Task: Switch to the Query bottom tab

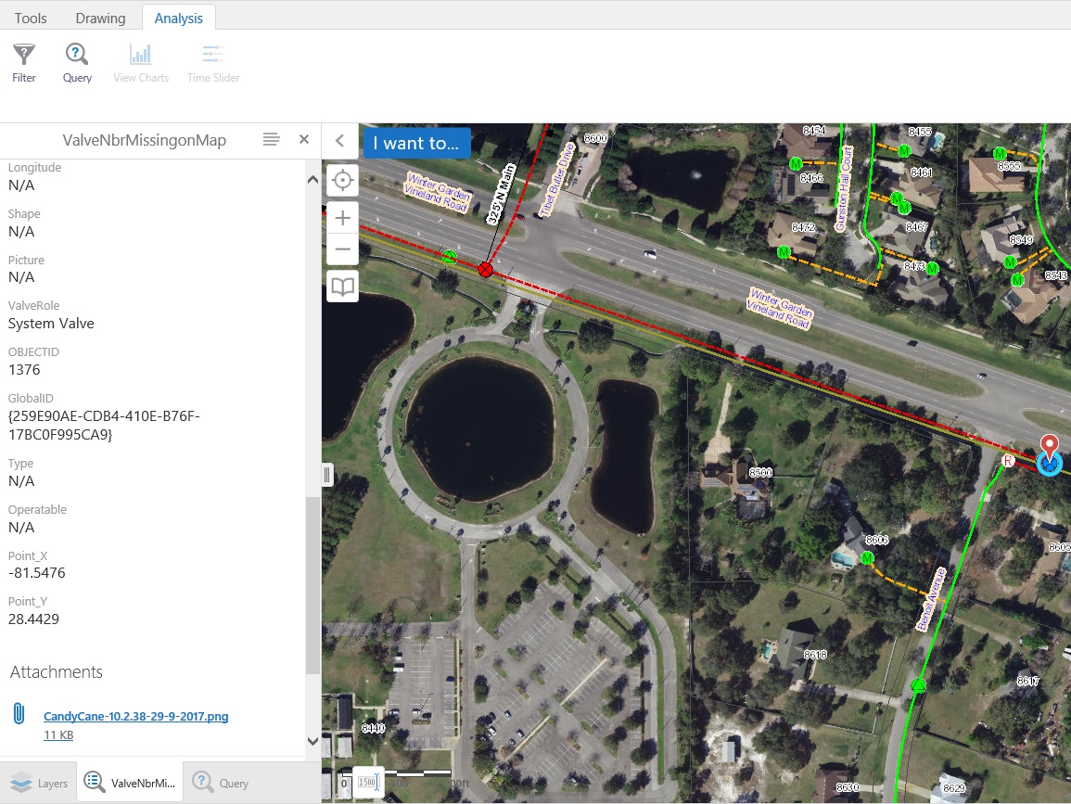Action: [221, 783]
